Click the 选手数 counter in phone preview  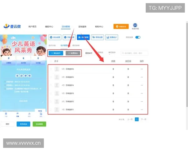[23, 61]
